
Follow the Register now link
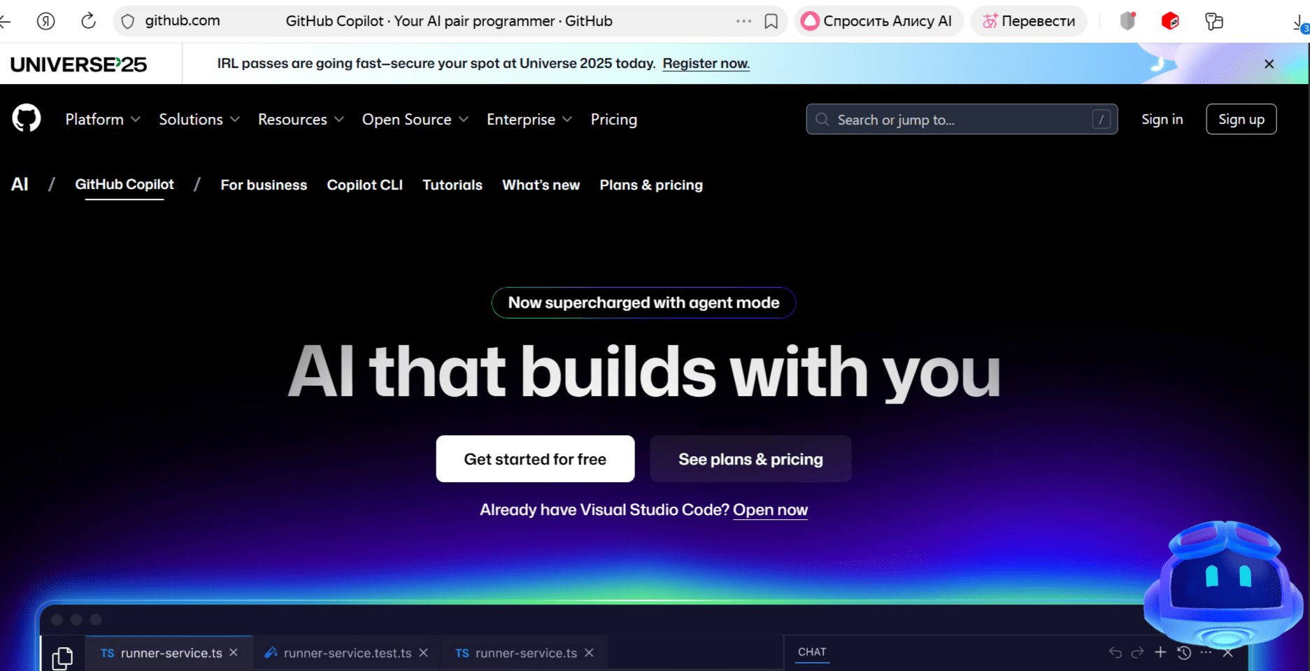[x=706, y=64]
